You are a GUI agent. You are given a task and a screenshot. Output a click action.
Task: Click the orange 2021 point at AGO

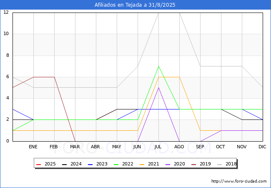tap(179, 77)
